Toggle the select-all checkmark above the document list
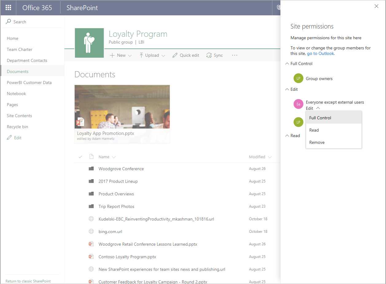This screenshot has height=284, width=386. tap(80, 157)
